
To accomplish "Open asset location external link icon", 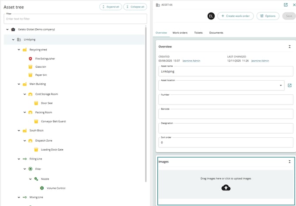I will click(289, 86).
